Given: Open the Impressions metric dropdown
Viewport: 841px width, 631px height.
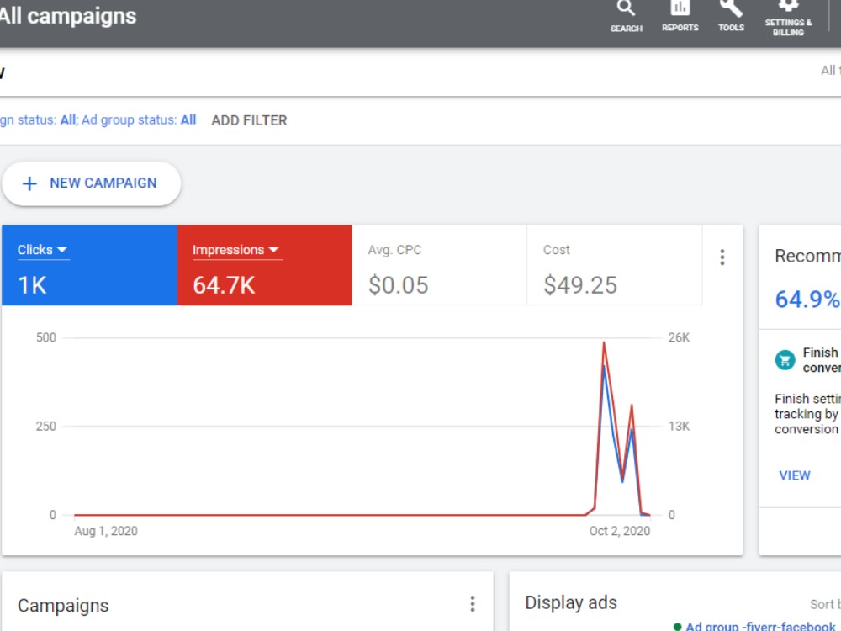Looking at the screenshot, I should (x=236, y=250).
